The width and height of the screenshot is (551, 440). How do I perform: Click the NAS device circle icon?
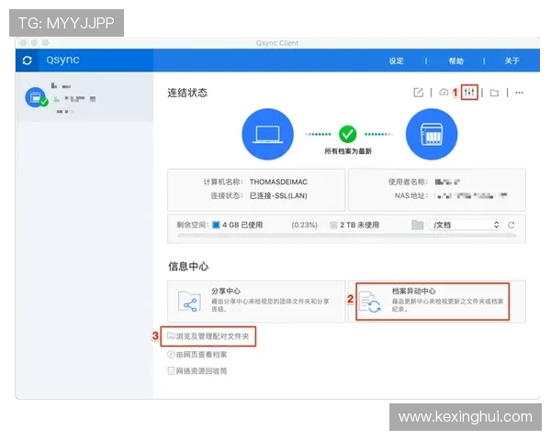point(432,134)
